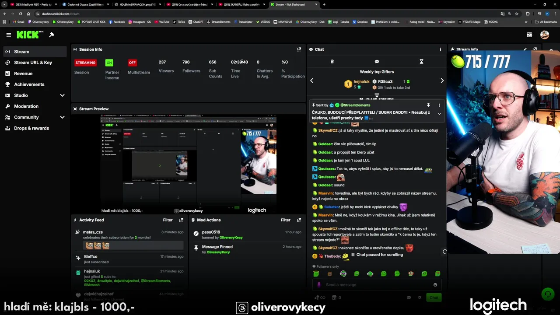Expand the Studio sidebar section

tap(62, 95)
